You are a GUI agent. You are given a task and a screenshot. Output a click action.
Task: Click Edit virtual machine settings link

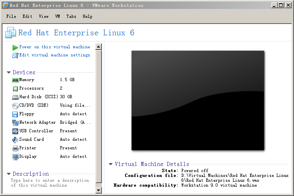click(54, 55)
